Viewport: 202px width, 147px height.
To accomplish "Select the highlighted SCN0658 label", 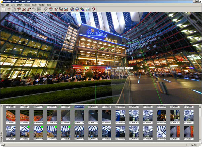I will pyautogui.click(x=79, y=107).
